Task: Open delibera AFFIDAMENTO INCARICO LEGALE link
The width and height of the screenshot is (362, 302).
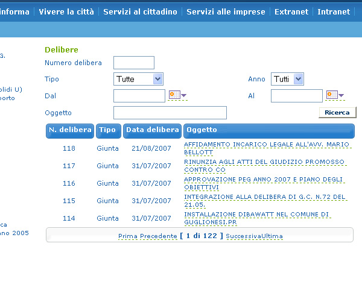Action: click(267, 148)
